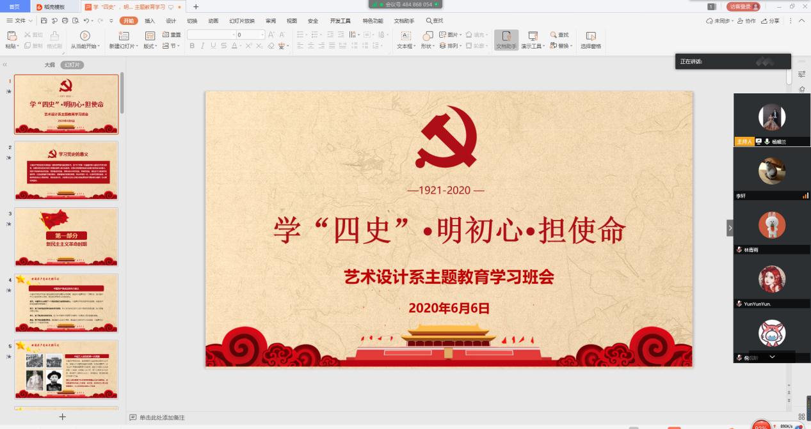Open the Slide Show (幻灯片放映) ribbon tab

[242, 20]
